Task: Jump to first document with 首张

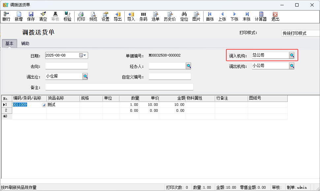Action: point(210,16)
